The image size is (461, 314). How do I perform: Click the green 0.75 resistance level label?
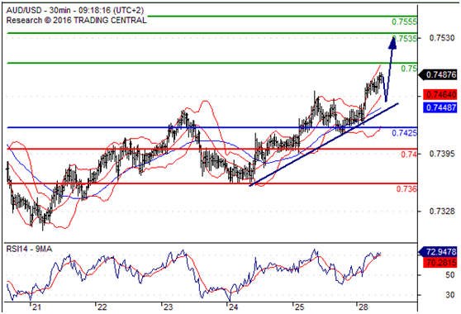pyautogui.click(x=409, y=69)
